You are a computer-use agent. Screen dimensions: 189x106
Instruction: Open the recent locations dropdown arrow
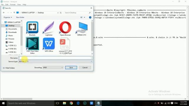pos(11,13)
